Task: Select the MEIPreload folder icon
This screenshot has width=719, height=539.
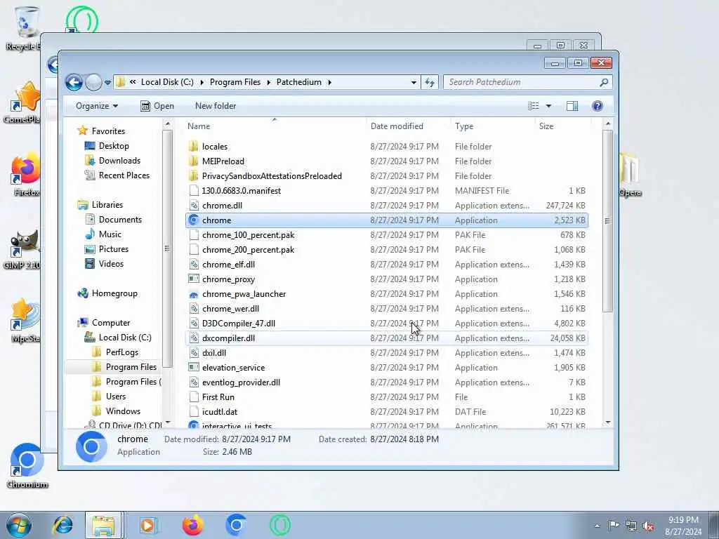Action: (x=194, y=161)
